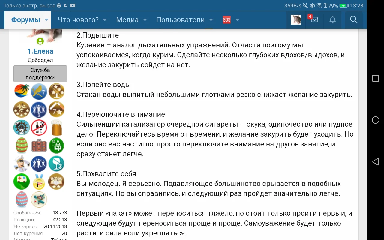This screenshot has width=384, height=240.
Task: Tap the Android back navigation icon
Action: pyautogui.click(x=376, y=162)
